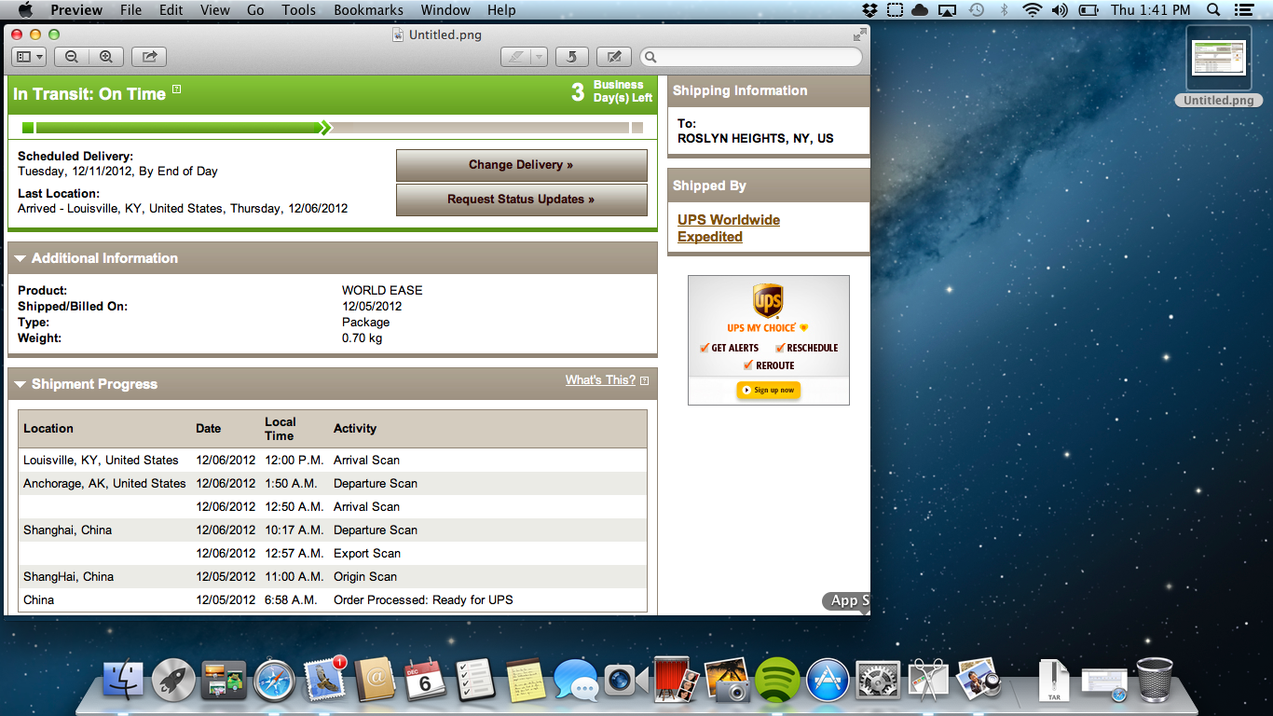Screen dimensions: 1273x716
Task: Open the File menu
Action: click(x=131, y=10)
